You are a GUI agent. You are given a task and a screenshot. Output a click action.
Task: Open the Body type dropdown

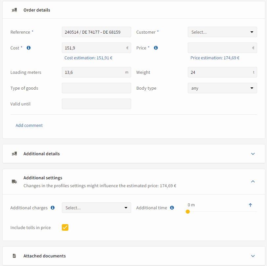(x=222, y=88)
